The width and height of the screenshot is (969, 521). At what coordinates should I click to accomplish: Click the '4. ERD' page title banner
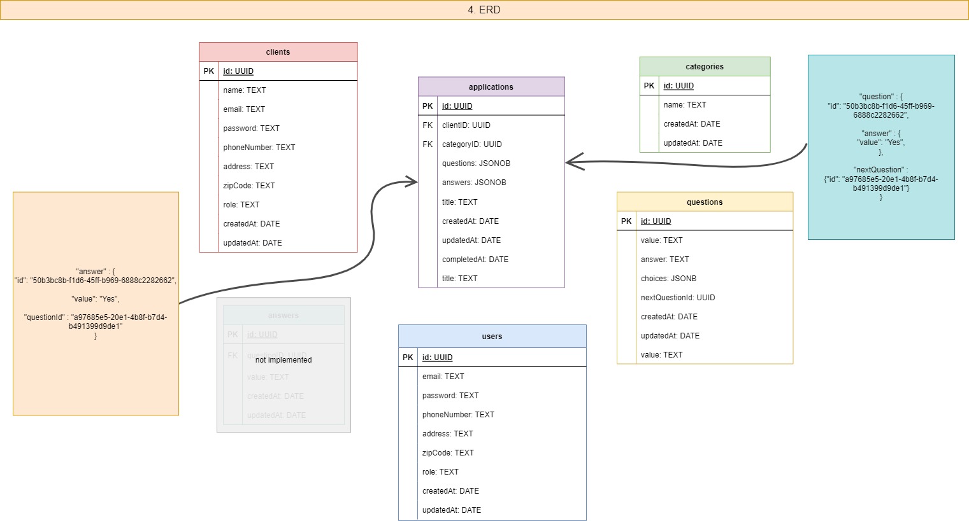point(484,10)
